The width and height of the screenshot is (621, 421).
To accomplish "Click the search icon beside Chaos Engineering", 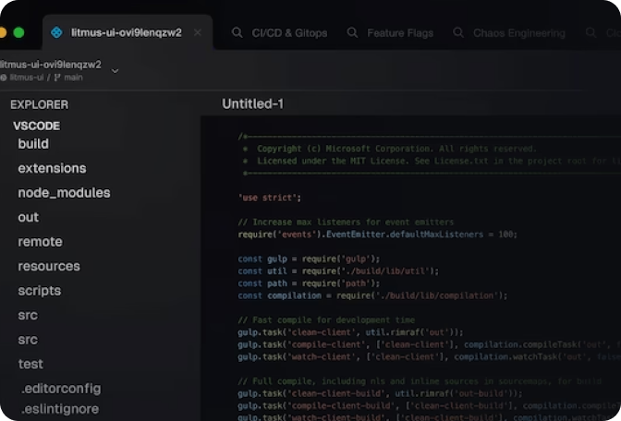I will (x=457, y=33).
